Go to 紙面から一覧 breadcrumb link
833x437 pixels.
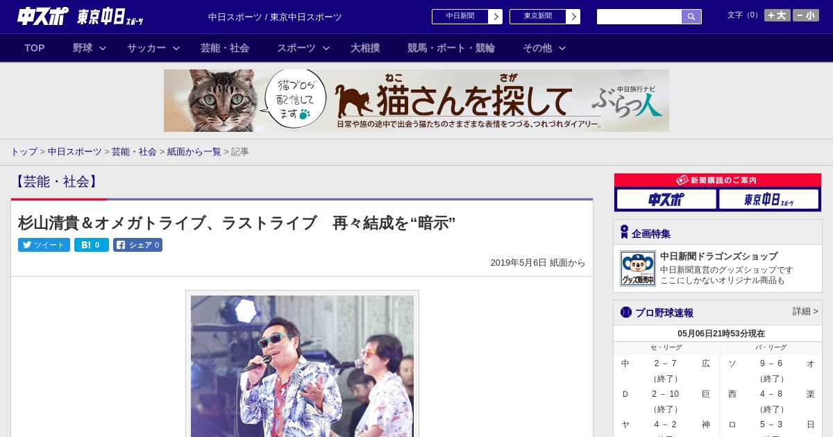[194, 151]
